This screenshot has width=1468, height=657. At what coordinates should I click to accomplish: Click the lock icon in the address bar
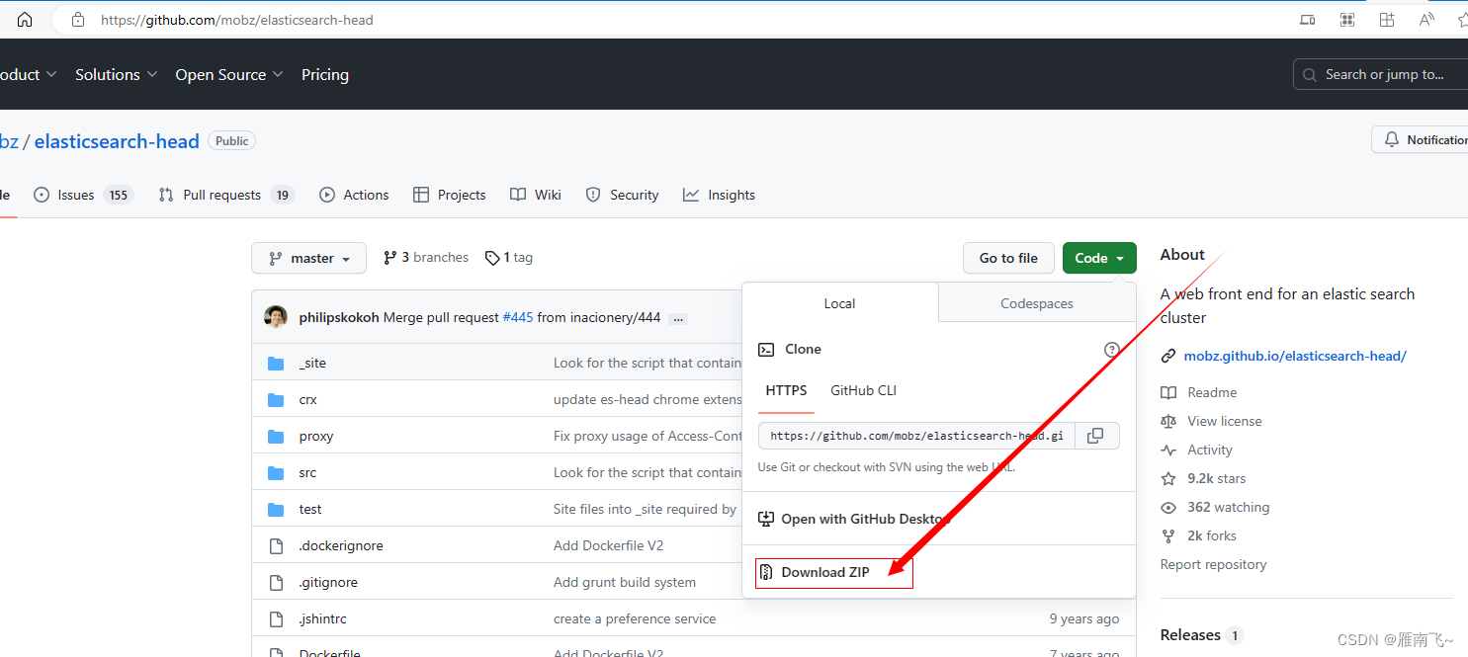pos(78,20)
